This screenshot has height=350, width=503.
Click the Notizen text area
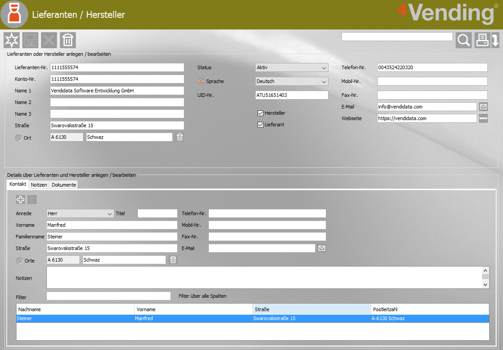coord(264,278)
